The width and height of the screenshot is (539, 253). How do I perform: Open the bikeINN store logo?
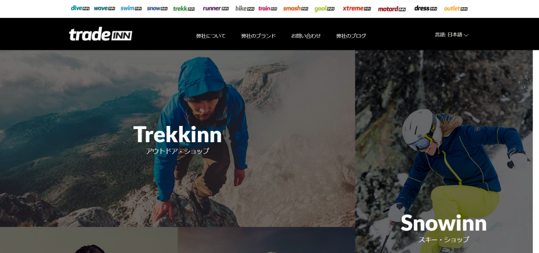click(x=245, y=8)
